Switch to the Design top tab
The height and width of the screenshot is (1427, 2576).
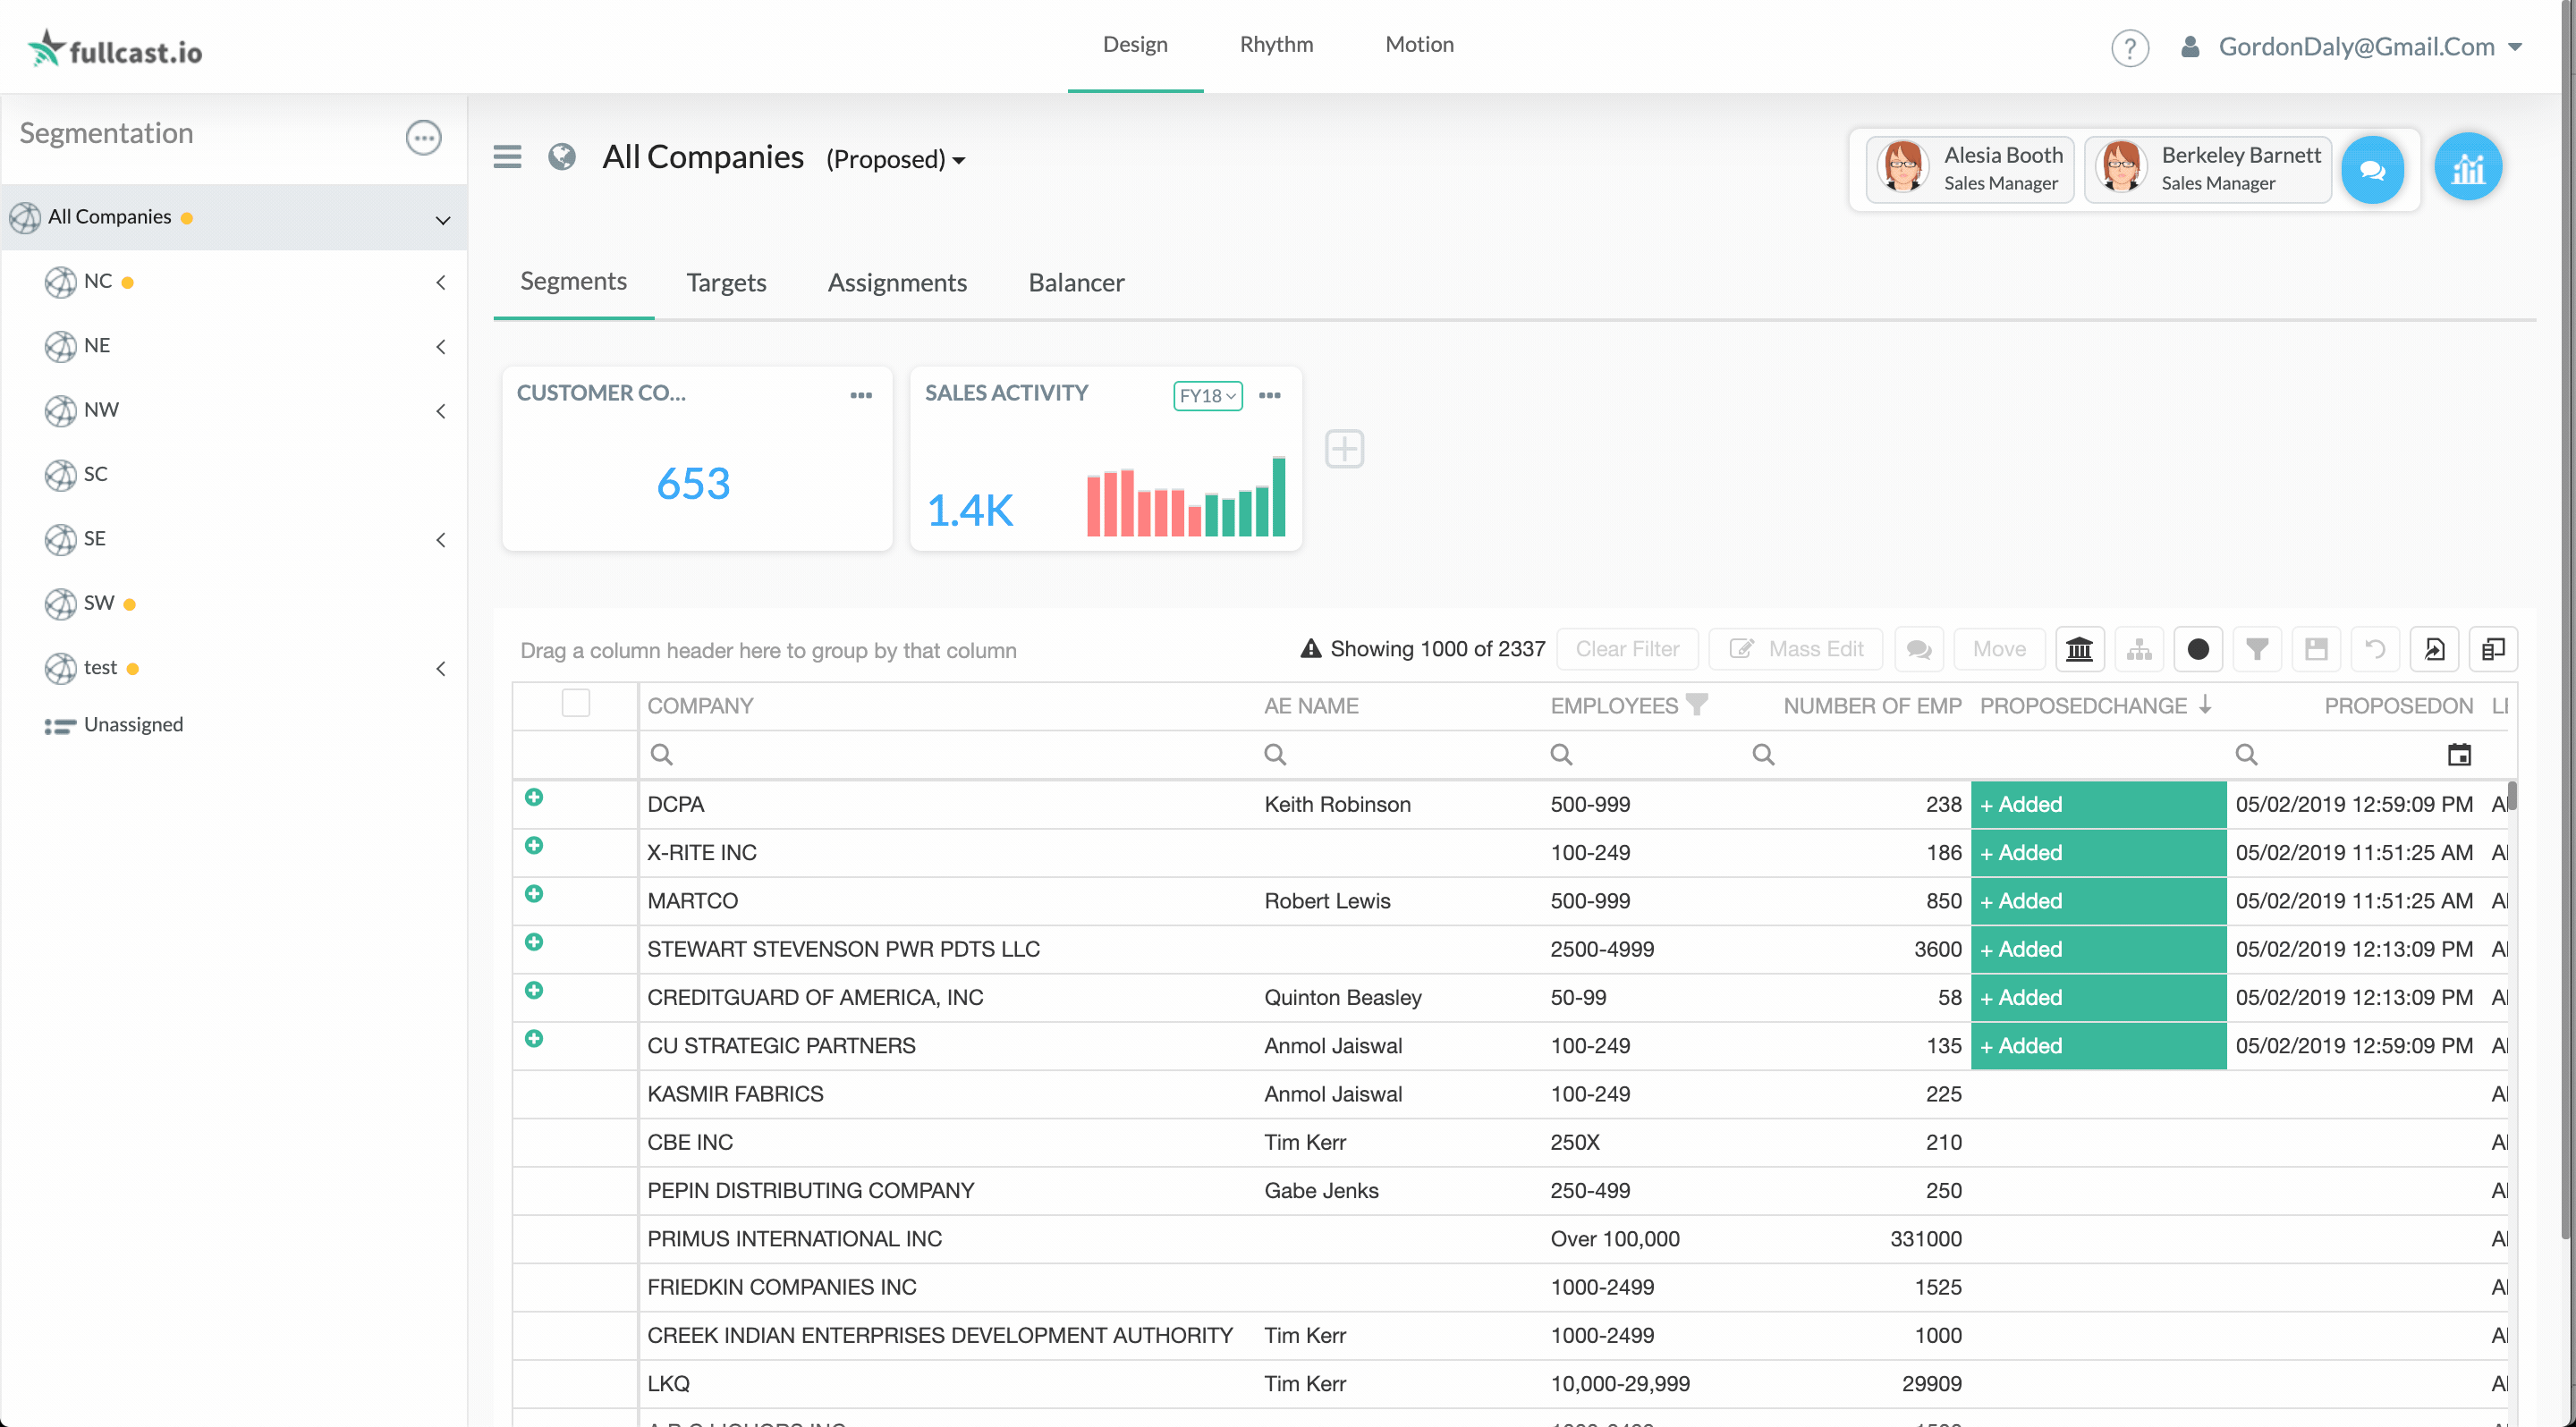coord(1135,45)
